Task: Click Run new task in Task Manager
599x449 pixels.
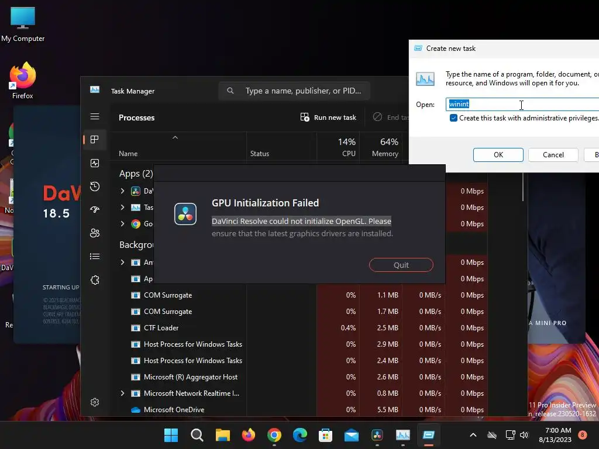Action: [328, 117]
